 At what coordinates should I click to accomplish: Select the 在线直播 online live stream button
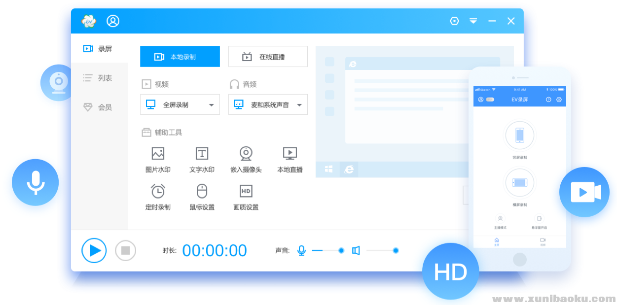point(268,57)
